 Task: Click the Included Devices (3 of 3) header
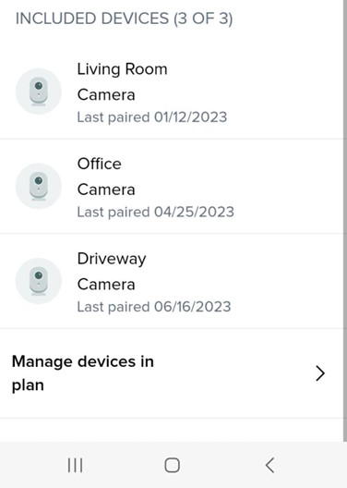[x=124, y=18]
